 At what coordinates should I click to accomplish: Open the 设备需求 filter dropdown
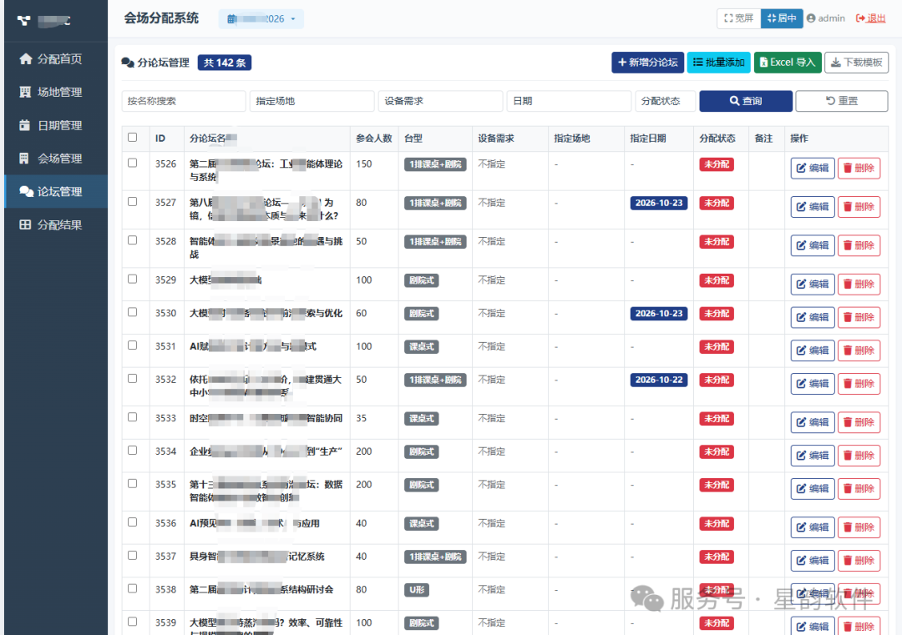tap(440, 101)
